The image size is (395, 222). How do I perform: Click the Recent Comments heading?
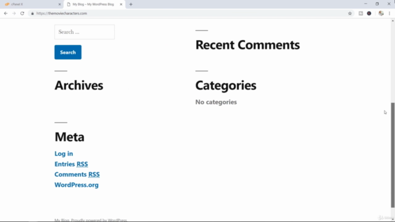(x=247, y=45)
